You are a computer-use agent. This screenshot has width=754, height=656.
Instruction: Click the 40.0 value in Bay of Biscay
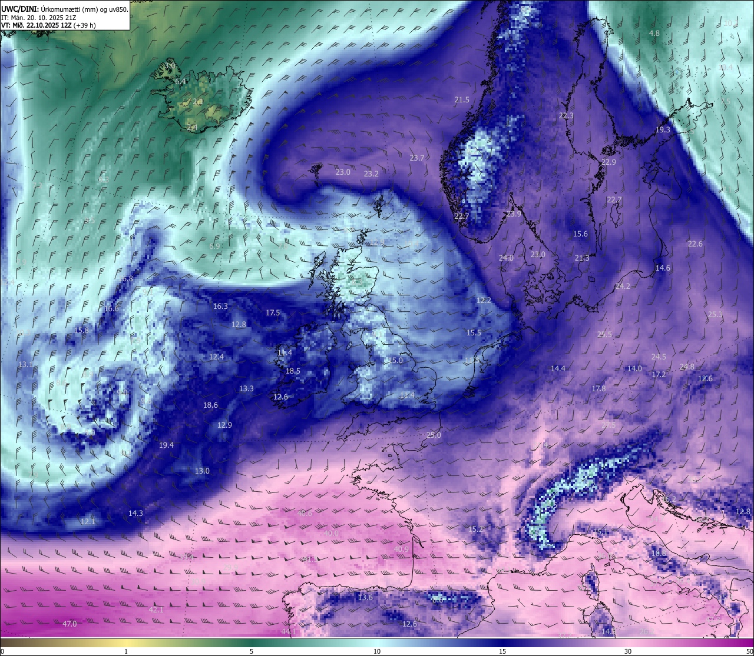331,534
